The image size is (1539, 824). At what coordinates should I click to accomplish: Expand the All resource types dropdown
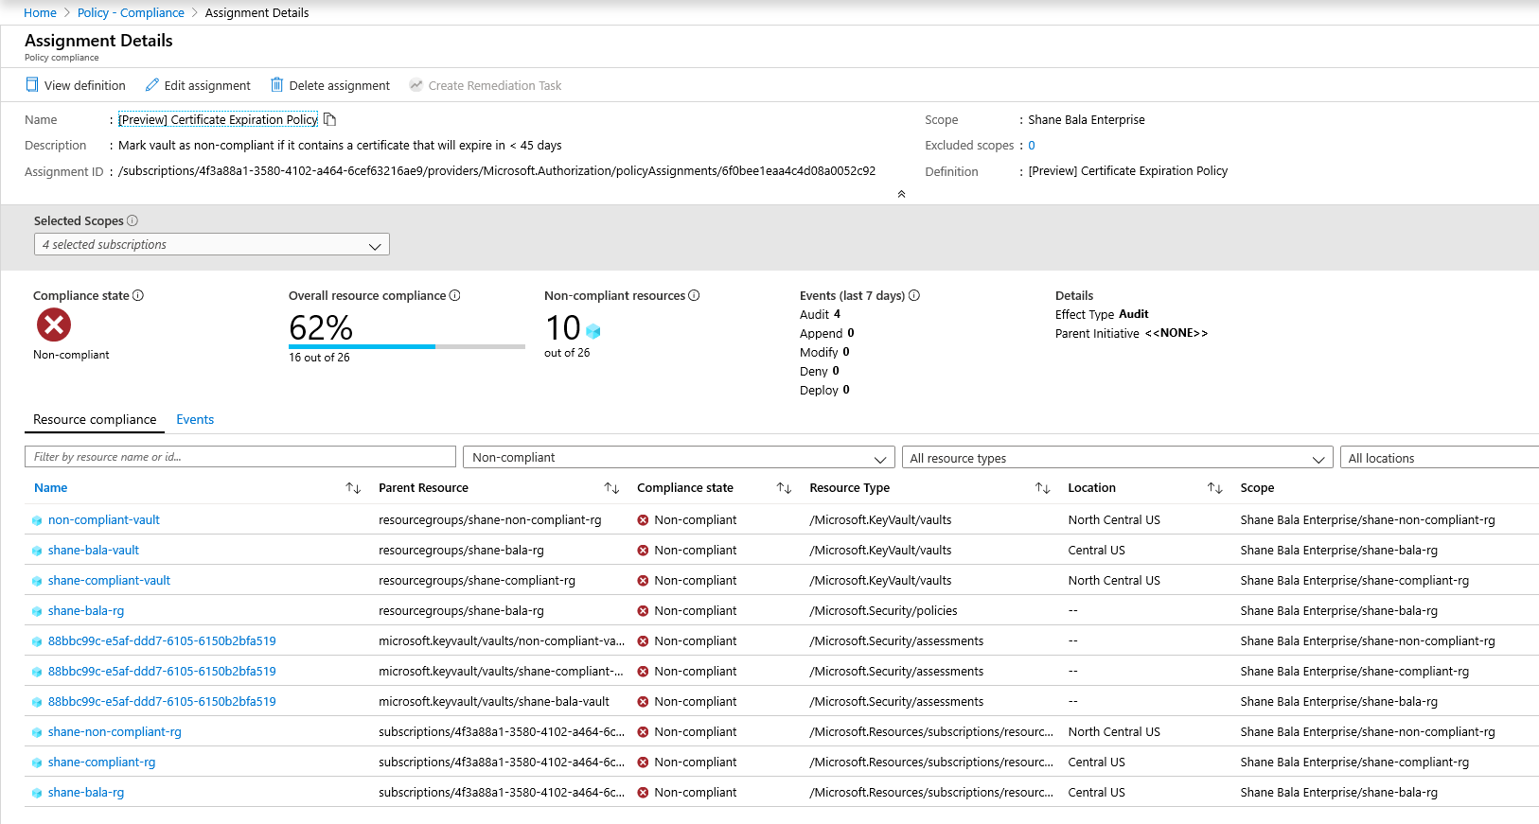[x=1117, y=459]
